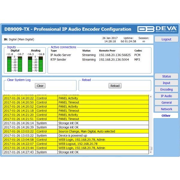
Task: Click the 'Streaming' status of IP Audio Server
Action: tap(89, 55)
